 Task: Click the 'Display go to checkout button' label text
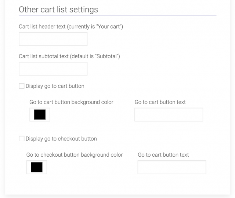(x=61, y=139)
